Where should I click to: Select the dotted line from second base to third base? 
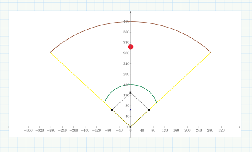(x=121, y=101)
